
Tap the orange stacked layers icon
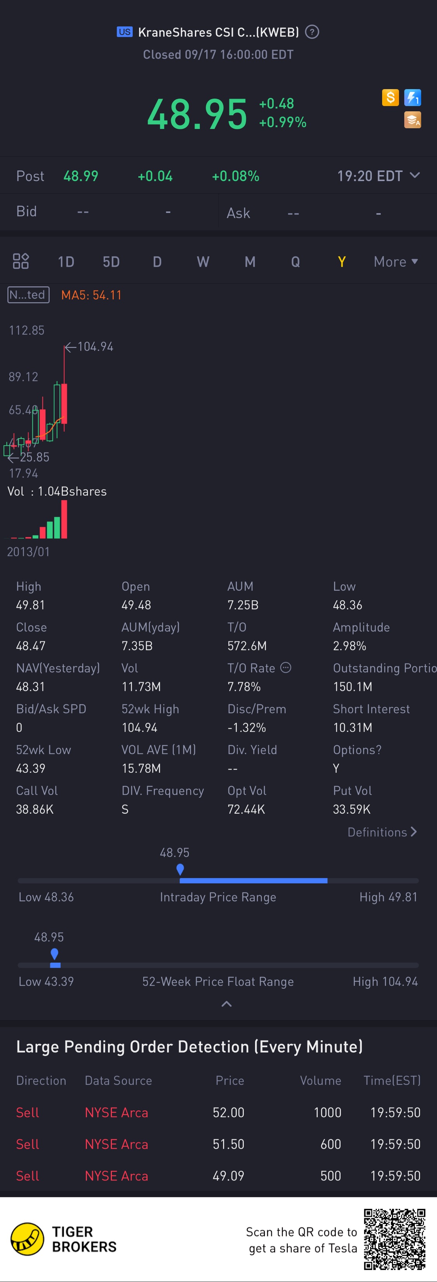pyautogui.click(x=412, y=120)
